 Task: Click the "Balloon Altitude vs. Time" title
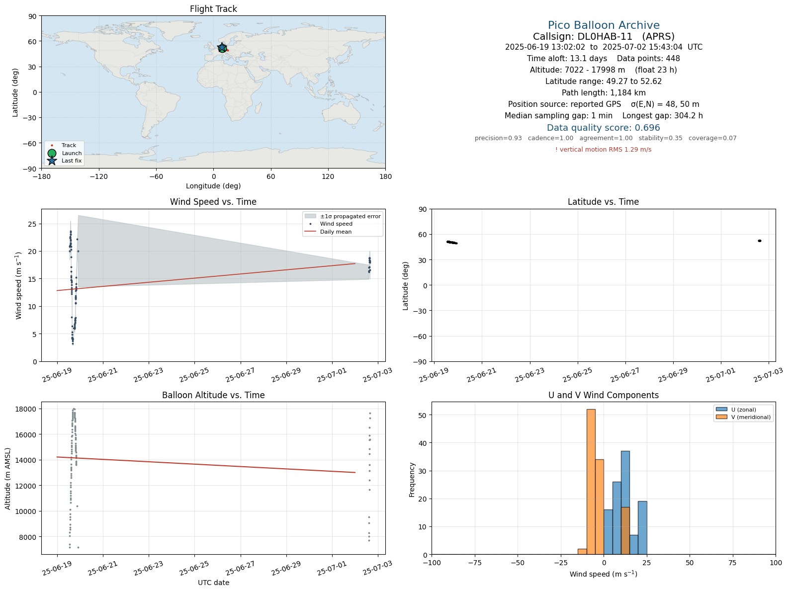click(x=213, y=395)
